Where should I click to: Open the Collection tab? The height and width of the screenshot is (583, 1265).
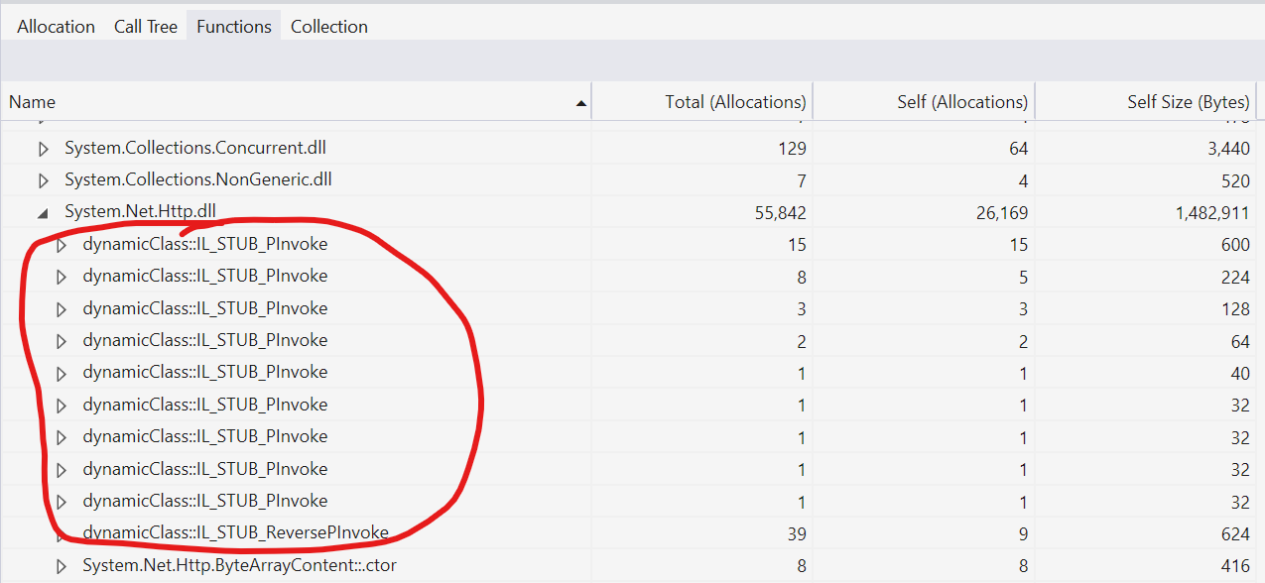point(329,27)
